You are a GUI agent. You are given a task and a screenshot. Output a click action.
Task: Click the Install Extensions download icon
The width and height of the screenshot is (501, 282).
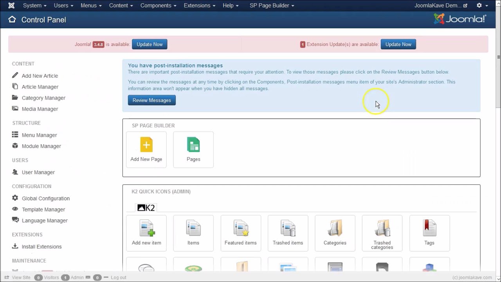(15, 246)
